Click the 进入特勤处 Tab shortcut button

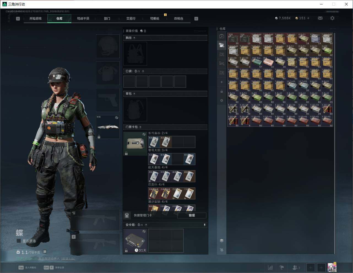coord(27,267)
